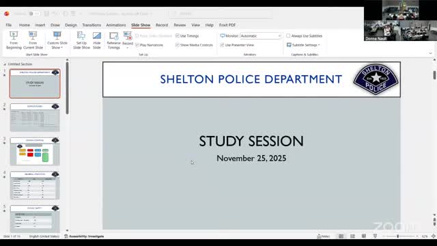
Task: Click the STUDY SESSION title text
Action: (251, 141)
